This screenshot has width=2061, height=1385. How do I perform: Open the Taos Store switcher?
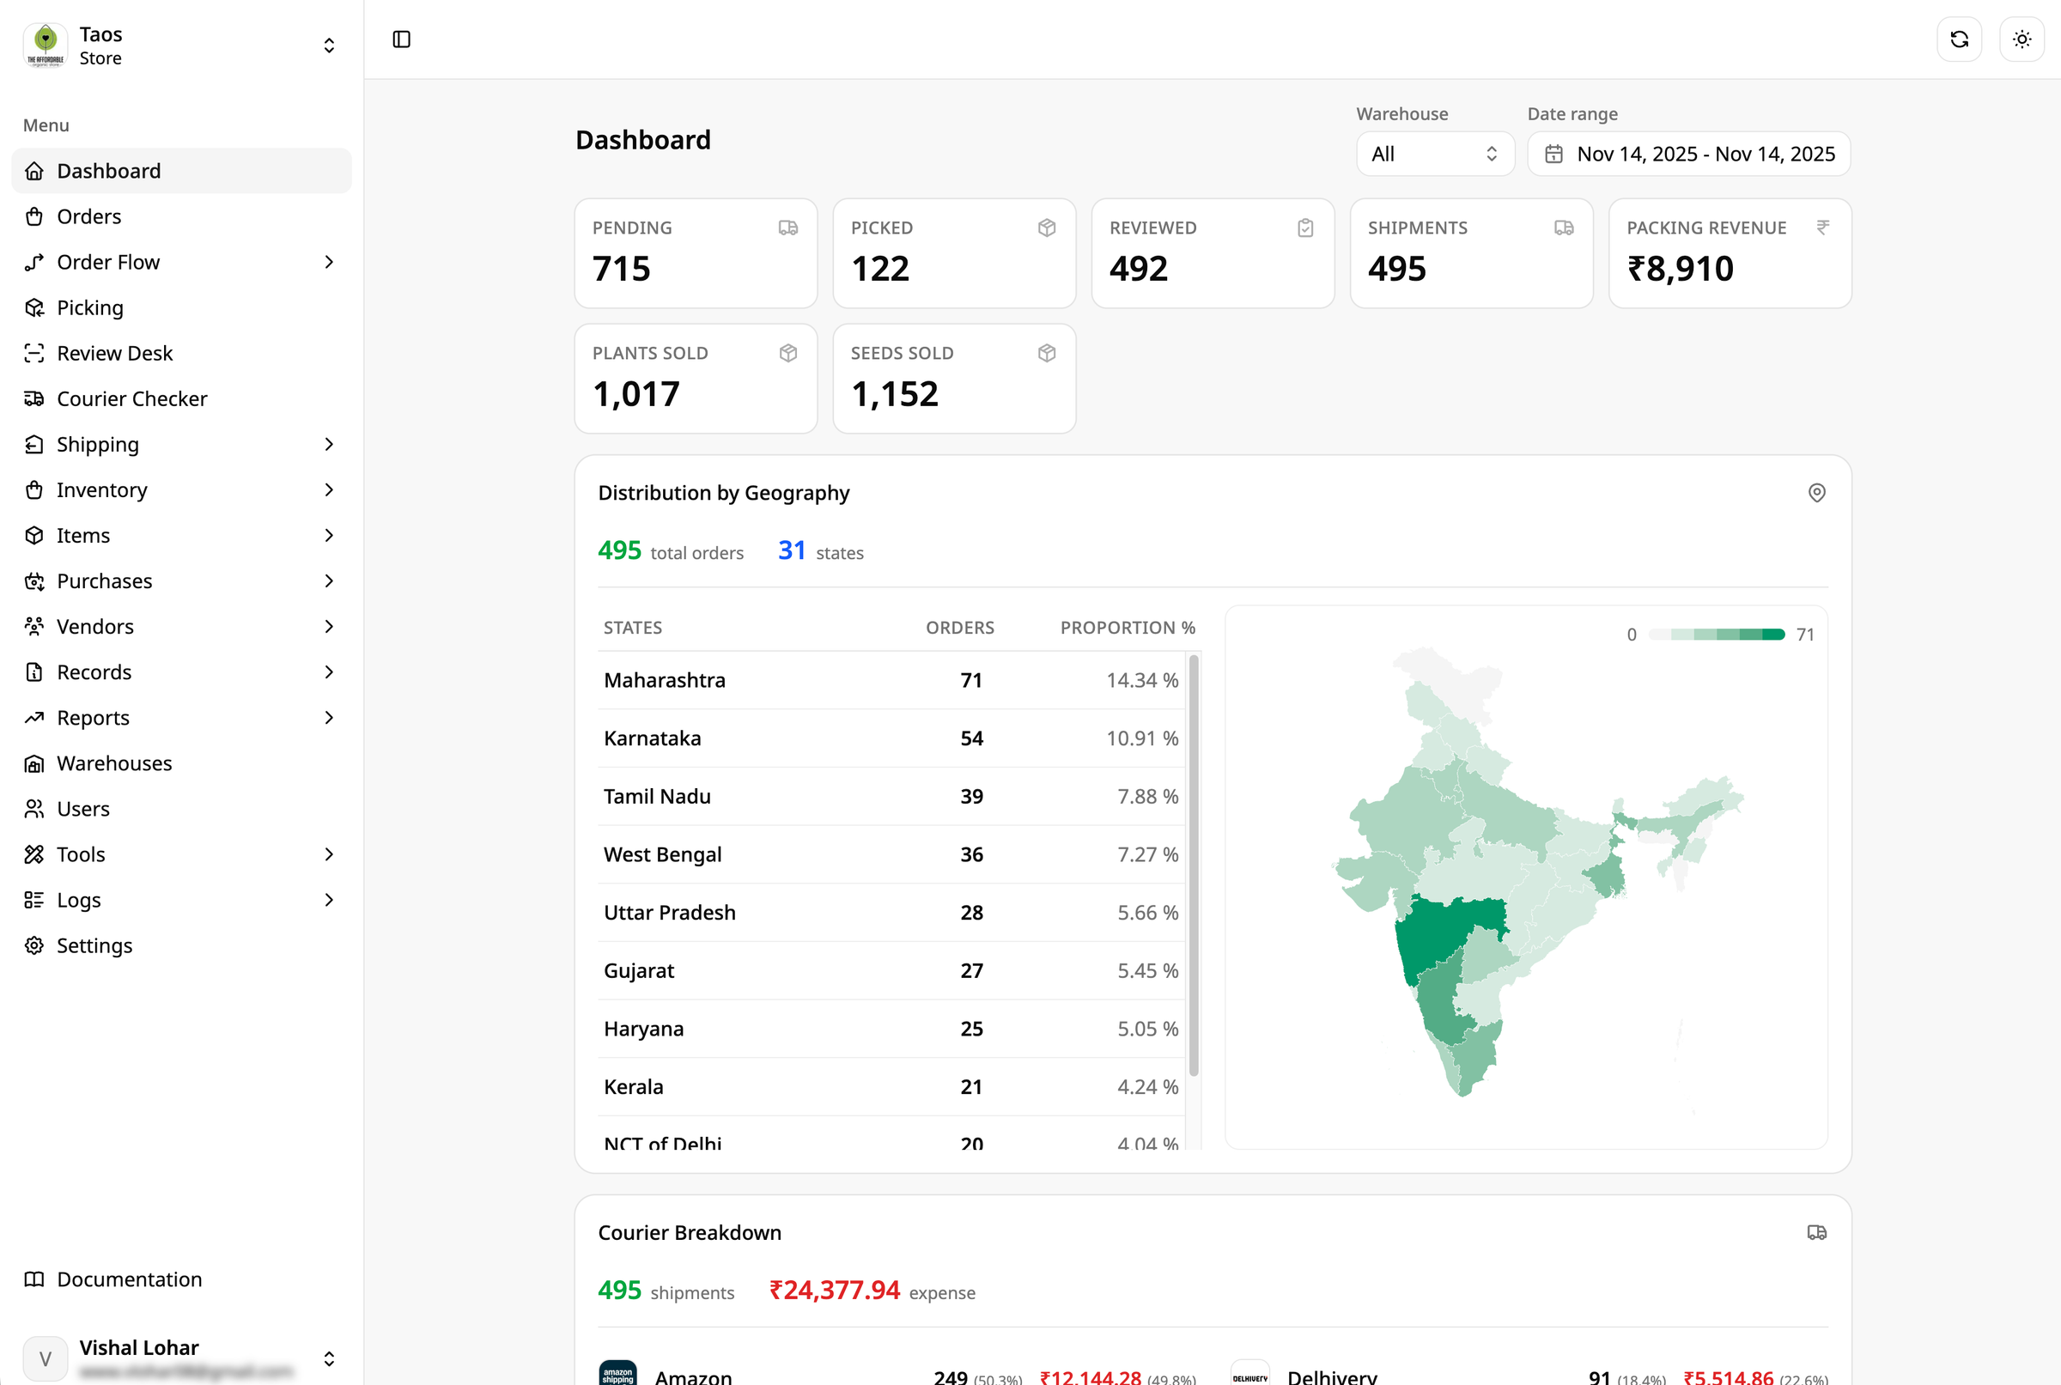pos(181,45)
